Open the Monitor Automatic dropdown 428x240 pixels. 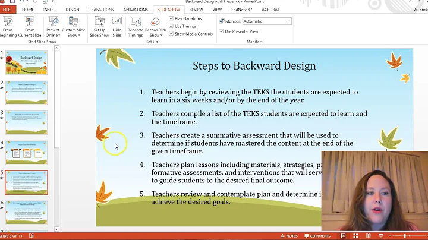(267, 21)
